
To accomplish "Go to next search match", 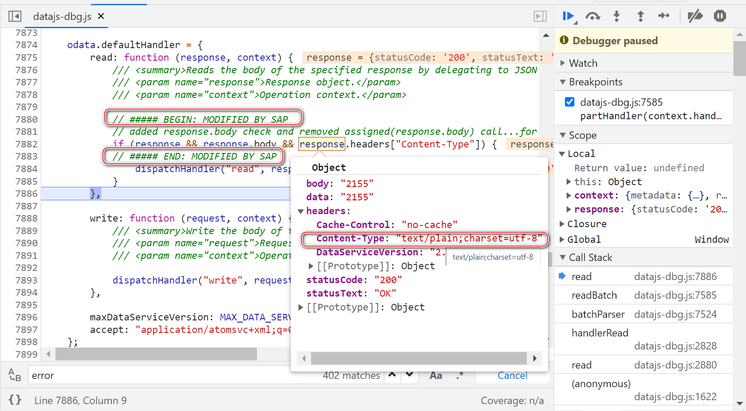I will point(409,375).
